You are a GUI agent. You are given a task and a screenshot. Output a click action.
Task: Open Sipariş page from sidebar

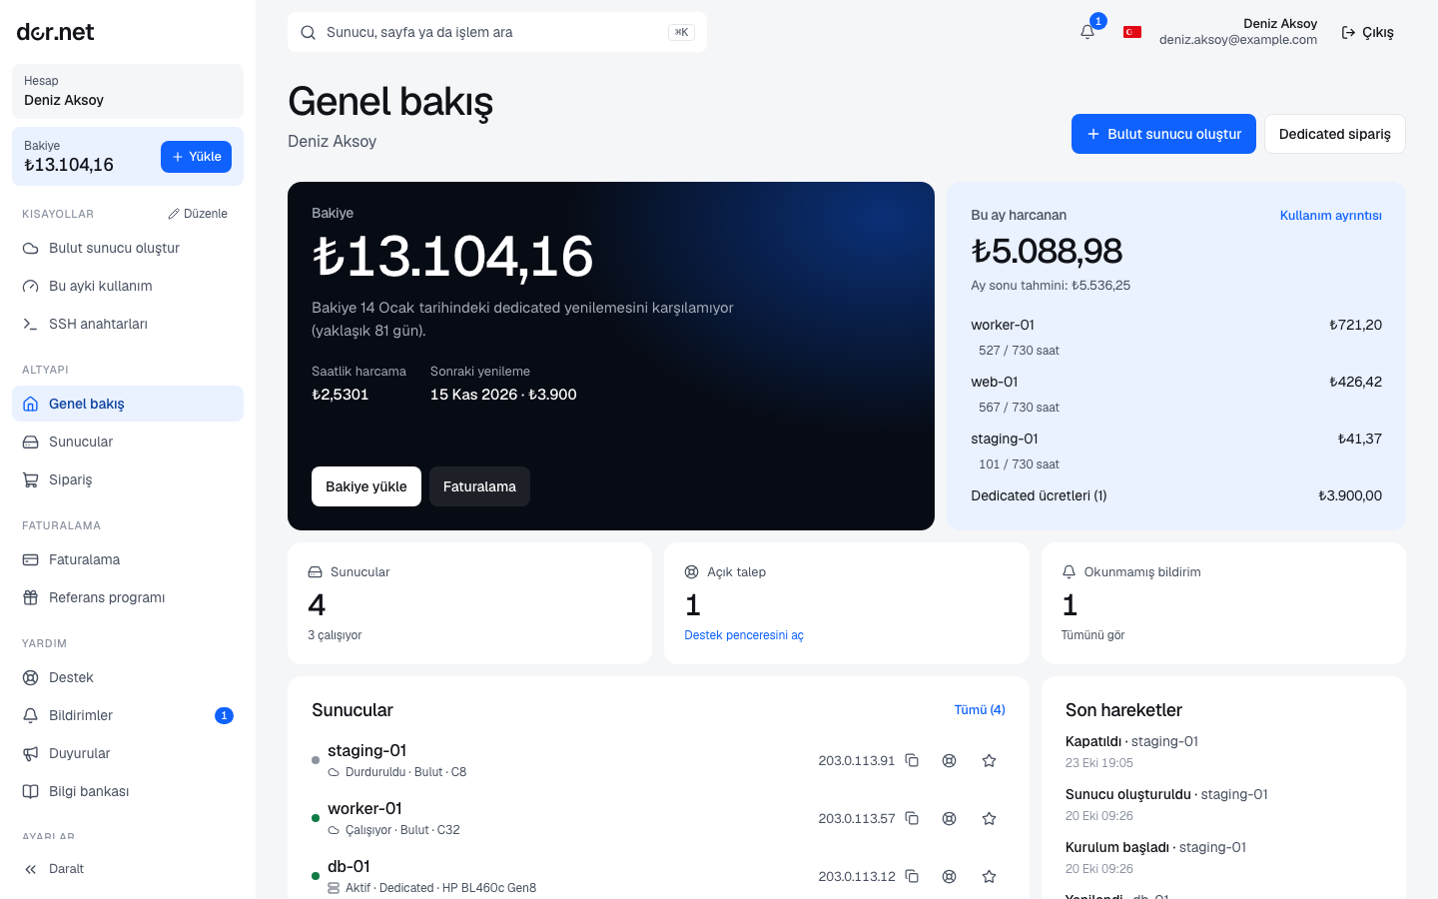click(x=128, y=479)
